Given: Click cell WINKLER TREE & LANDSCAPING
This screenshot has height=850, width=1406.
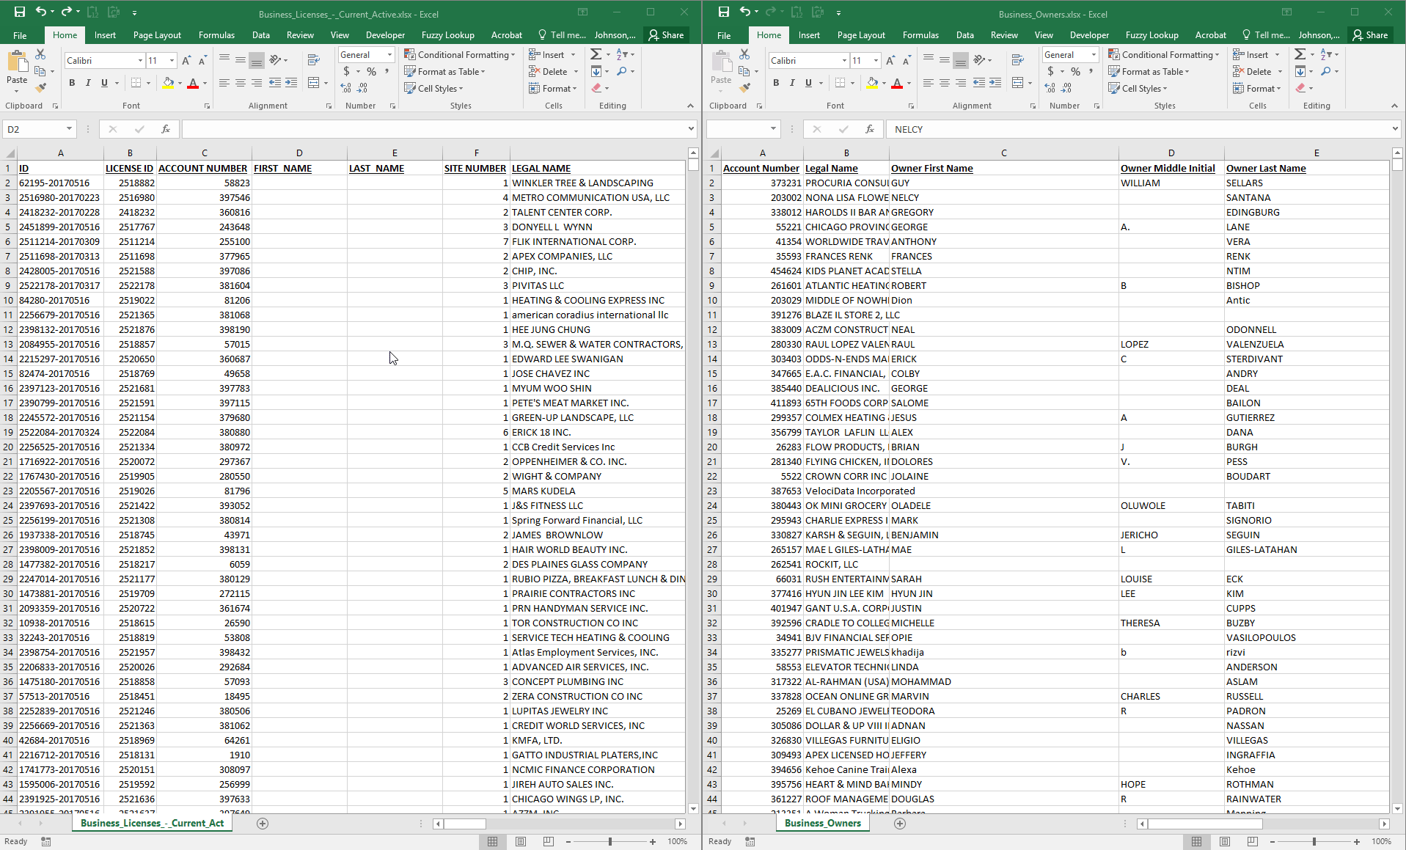Looking at the screenshot, I should [x=597, y=183].
